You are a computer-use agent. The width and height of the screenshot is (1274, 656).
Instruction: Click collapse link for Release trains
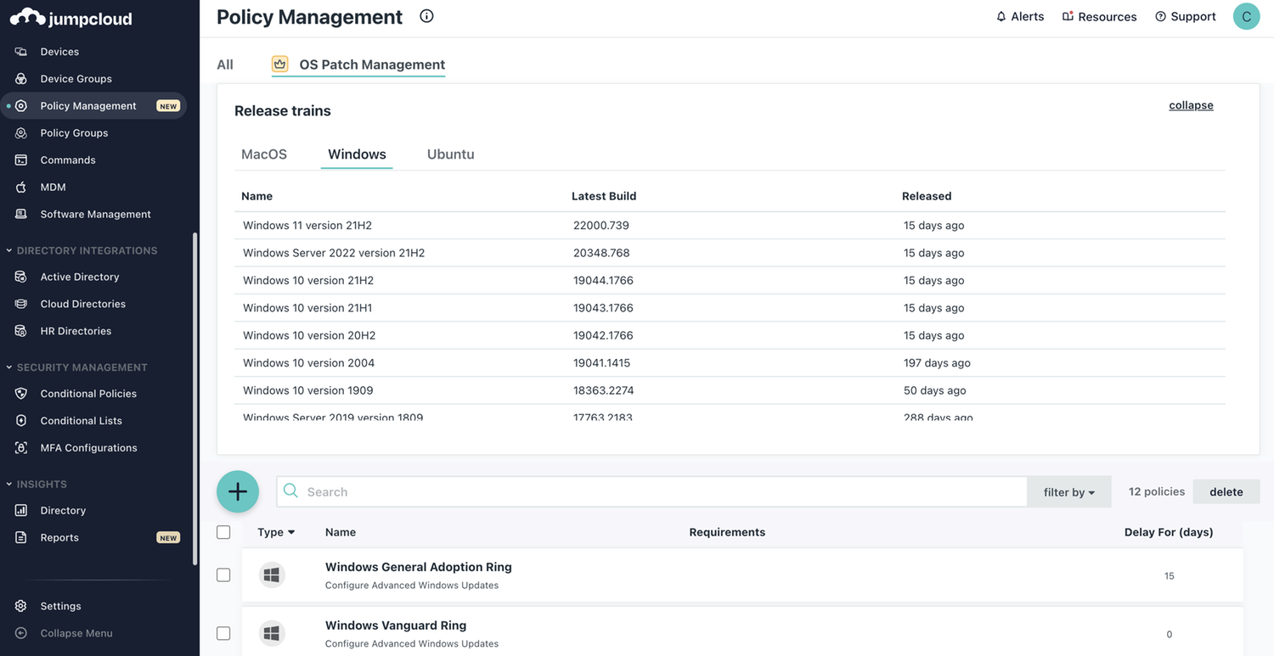click(1191, 105)
